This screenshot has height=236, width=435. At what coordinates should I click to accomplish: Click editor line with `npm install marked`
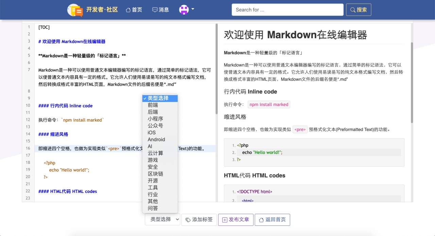[71, 120]
